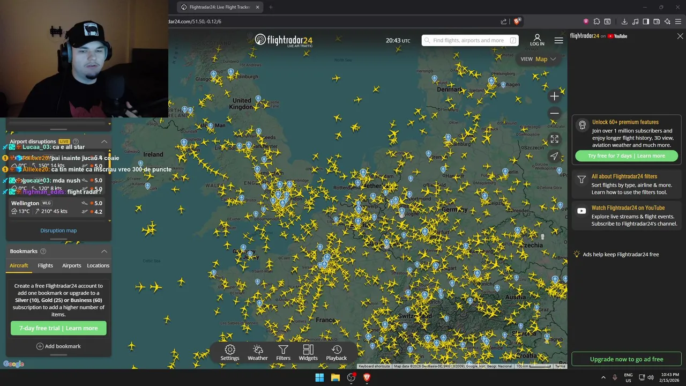Viewport: 686px width, 386px height.
Task: Click the 20:43 UTC clock
Action: click(398, 41)
